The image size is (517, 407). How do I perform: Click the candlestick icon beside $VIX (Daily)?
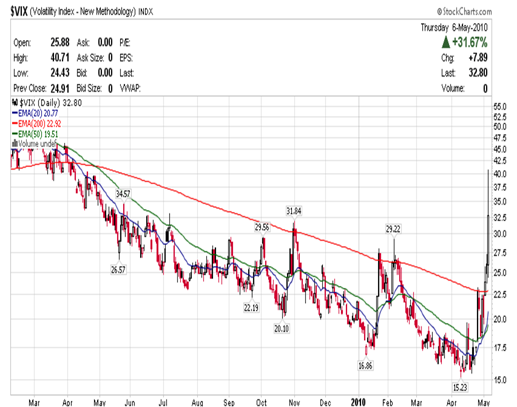(15, 103)
